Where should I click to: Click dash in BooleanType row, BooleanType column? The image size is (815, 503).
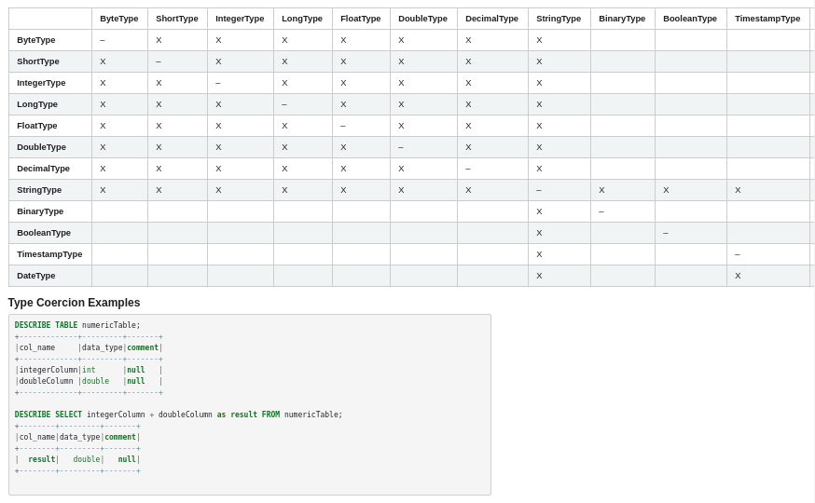pos(665,233)
